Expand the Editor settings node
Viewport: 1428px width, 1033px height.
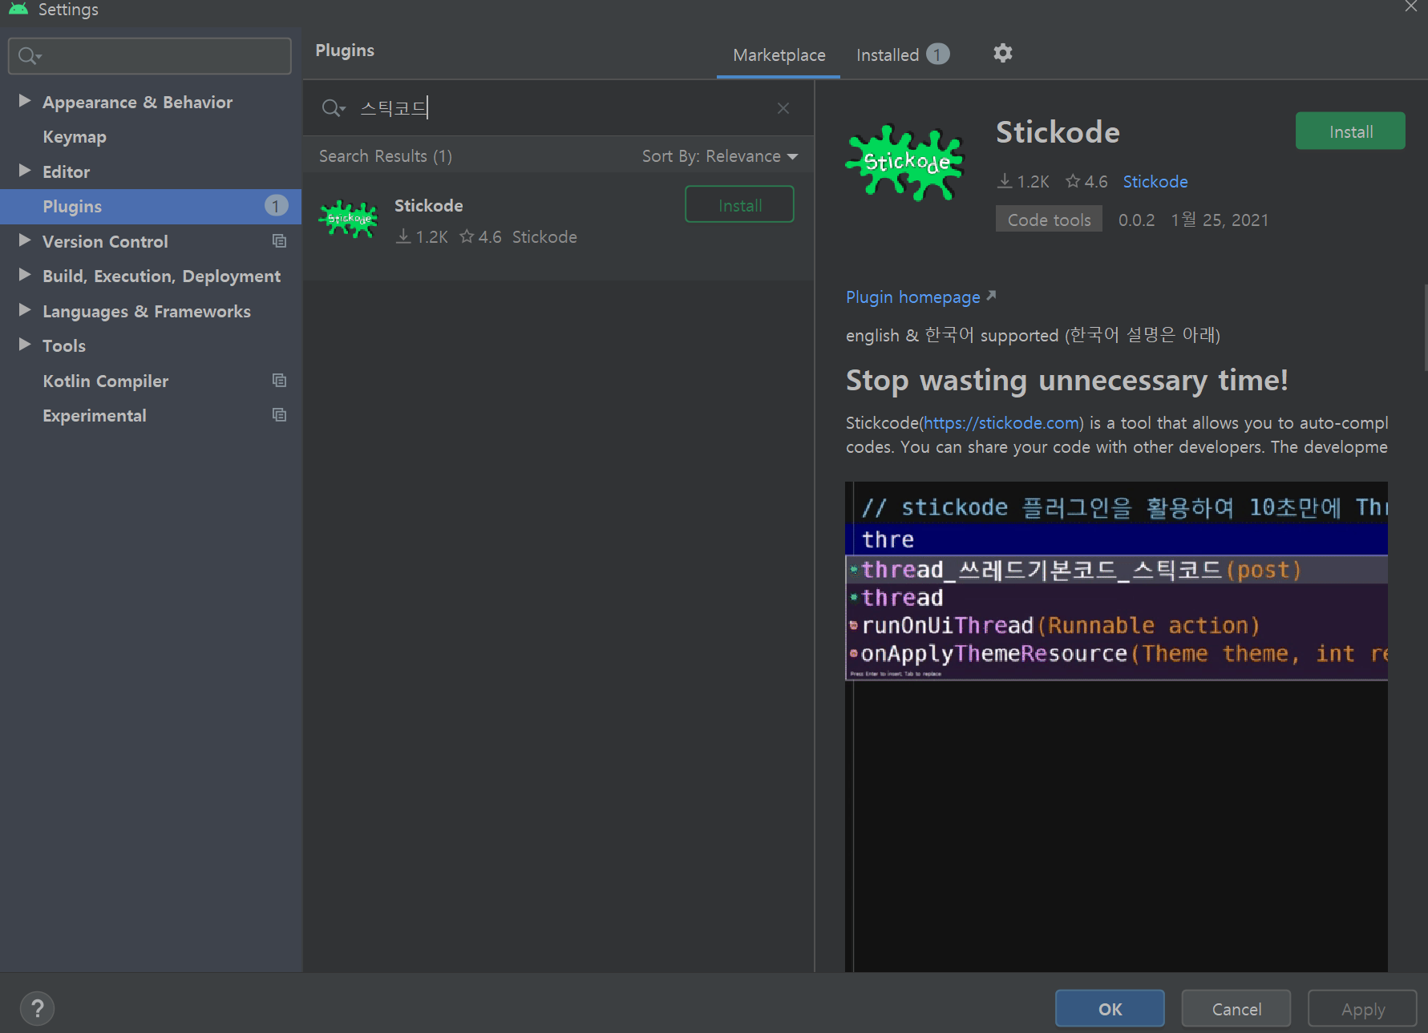click(25, 171)
